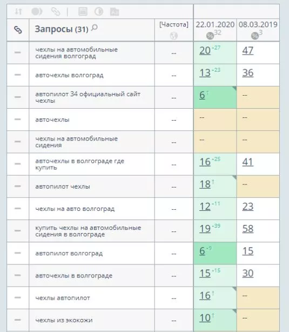Click the chain link toolbar icon
This screenshot has width=289, height=332.
pyautogui.click(x=56, y=11)
